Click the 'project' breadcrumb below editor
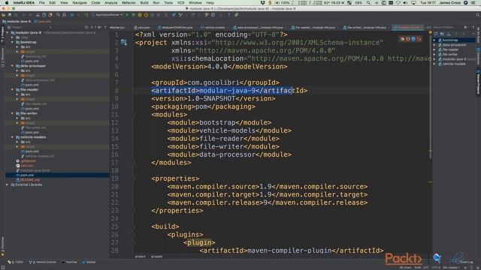Screen dimensions: 481x270 [141, 256]
